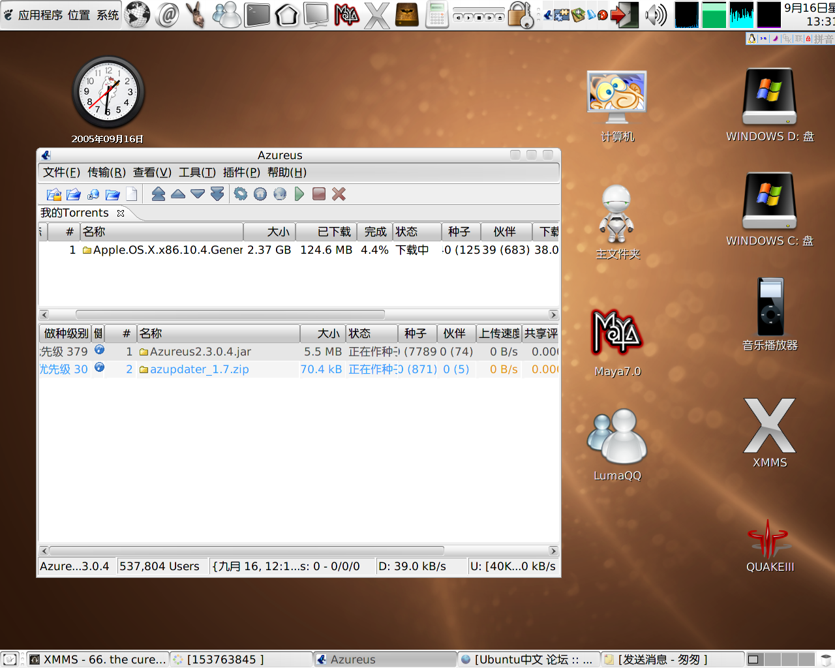
Task: Open the 工具(T) menu in Azureus
Action: click(197, 172)
